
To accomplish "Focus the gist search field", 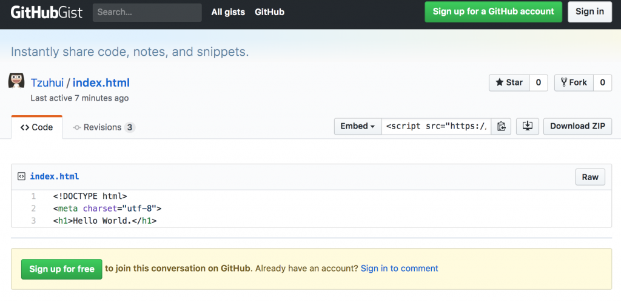I will coord(147,12).
